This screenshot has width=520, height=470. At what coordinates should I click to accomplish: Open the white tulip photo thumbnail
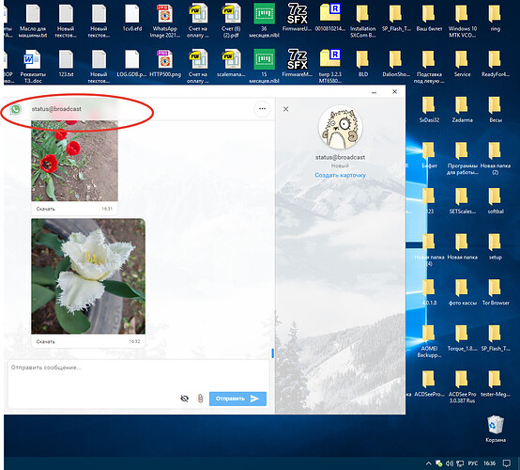click(x=88, y=276)
